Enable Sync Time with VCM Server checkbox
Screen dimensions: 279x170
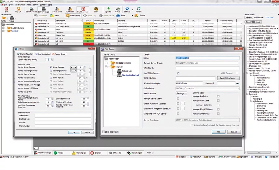pyautogui.click(x=178, y=113)
